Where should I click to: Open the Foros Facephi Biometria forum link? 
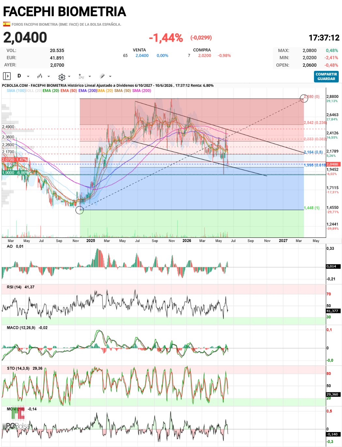coord(66,24)
